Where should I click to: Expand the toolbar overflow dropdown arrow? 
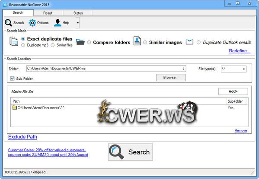pyautogui.click(x=78, y=23)
